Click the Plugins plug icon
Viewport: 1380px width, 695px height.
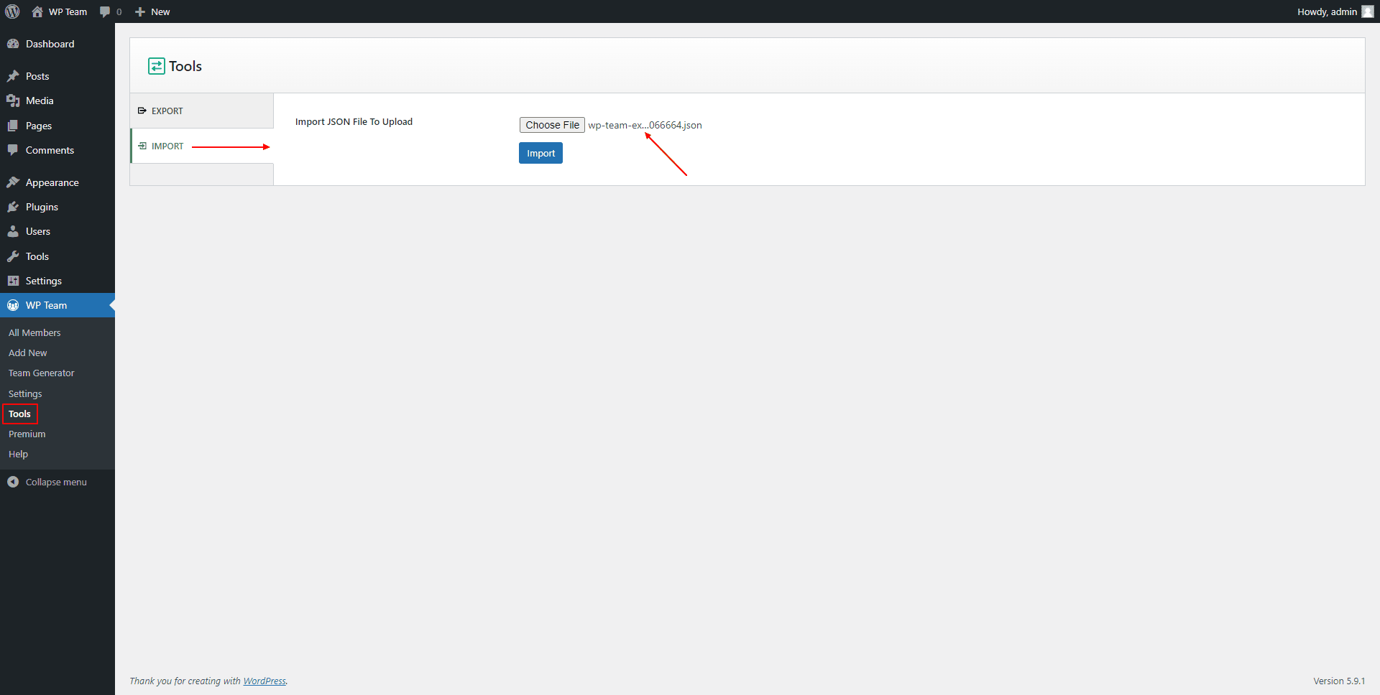(x=13, y=207)
